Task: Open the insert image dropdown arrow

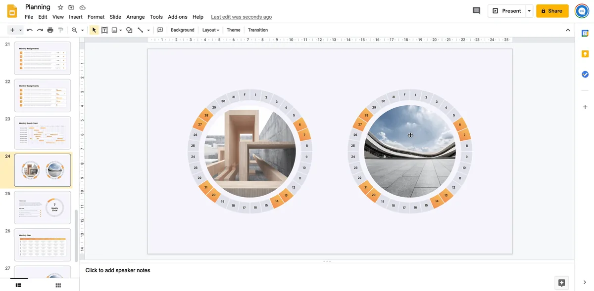Action: click(120, 30)
